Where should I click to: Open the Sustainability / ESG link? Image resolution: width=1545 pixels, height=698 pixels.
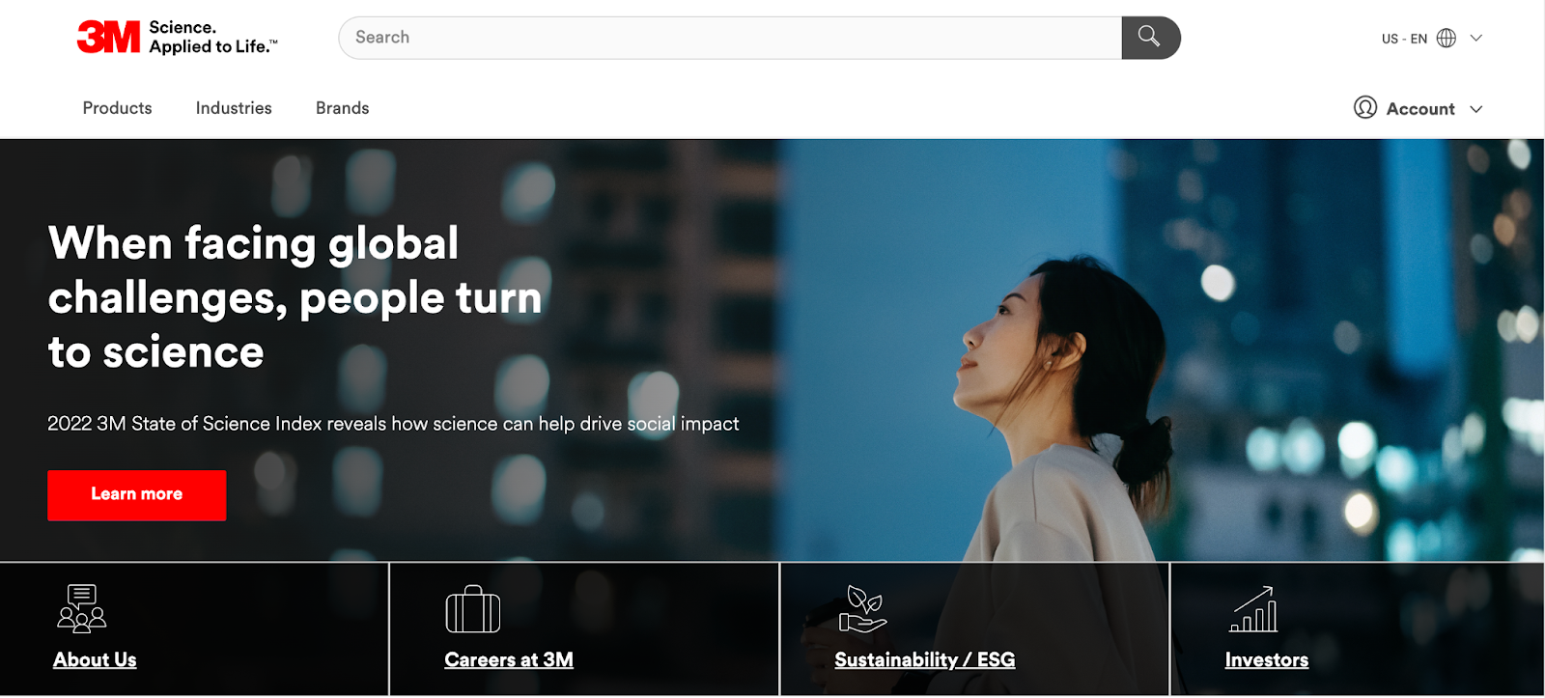pyautogui.click(x=925, y=660)
